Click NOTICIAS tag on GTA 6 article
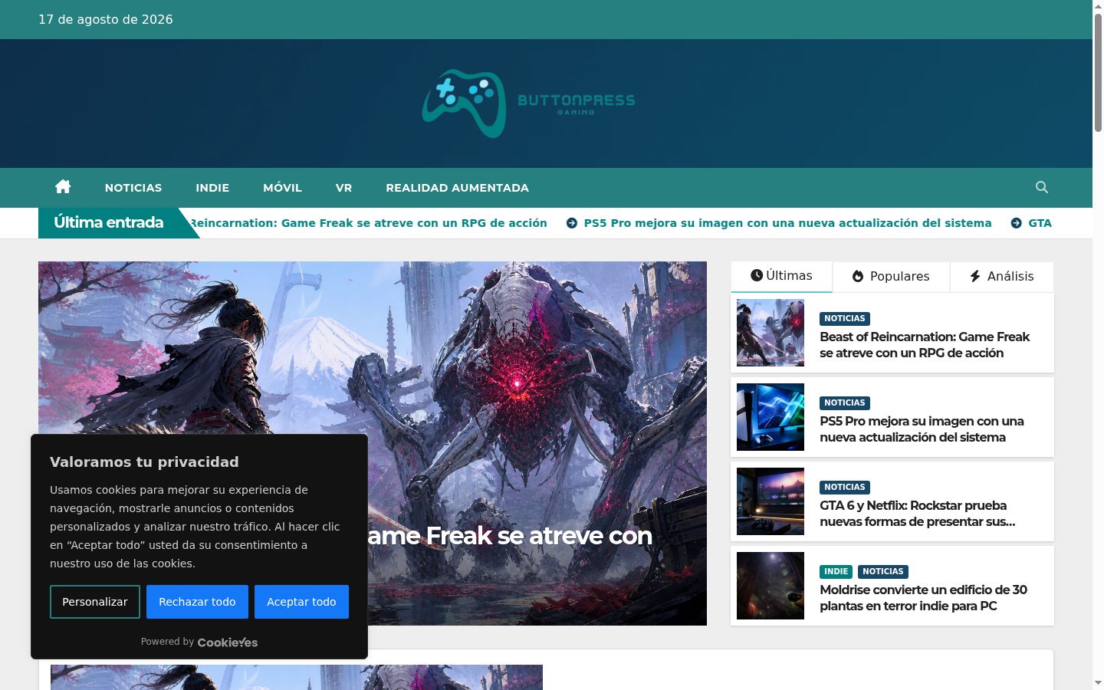This screenshot has height=690, width=1104. (x=845, y=488)
